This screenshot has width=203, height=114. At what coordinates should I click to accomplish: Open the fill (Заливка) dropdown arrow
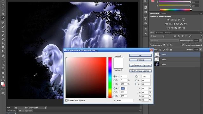[x=201, y=49]
